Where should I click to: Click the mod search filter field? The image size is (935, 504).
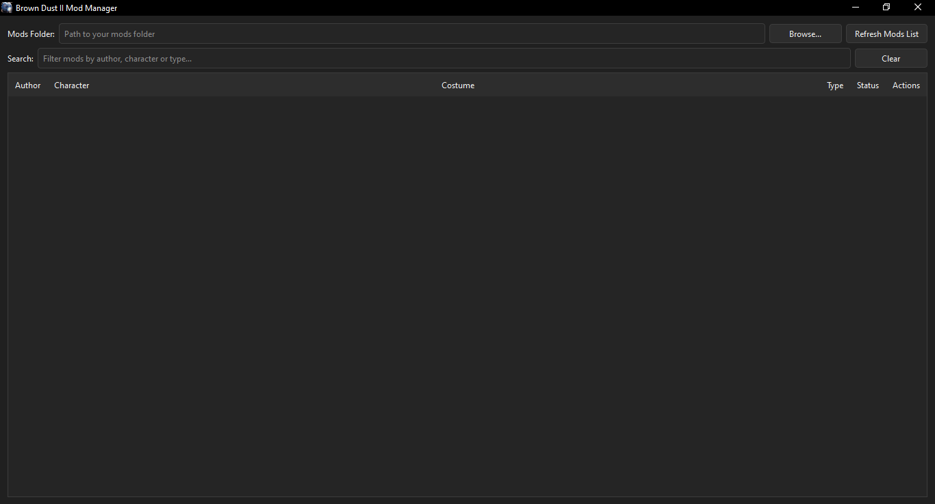(x=444, y=58)
